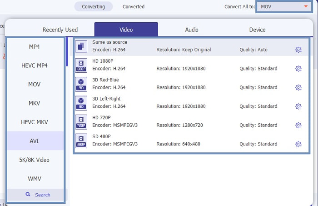The image size is (318, 206).
Task: Click Encoder: H.264 in HD 1080P row
Action: point(109,69)
